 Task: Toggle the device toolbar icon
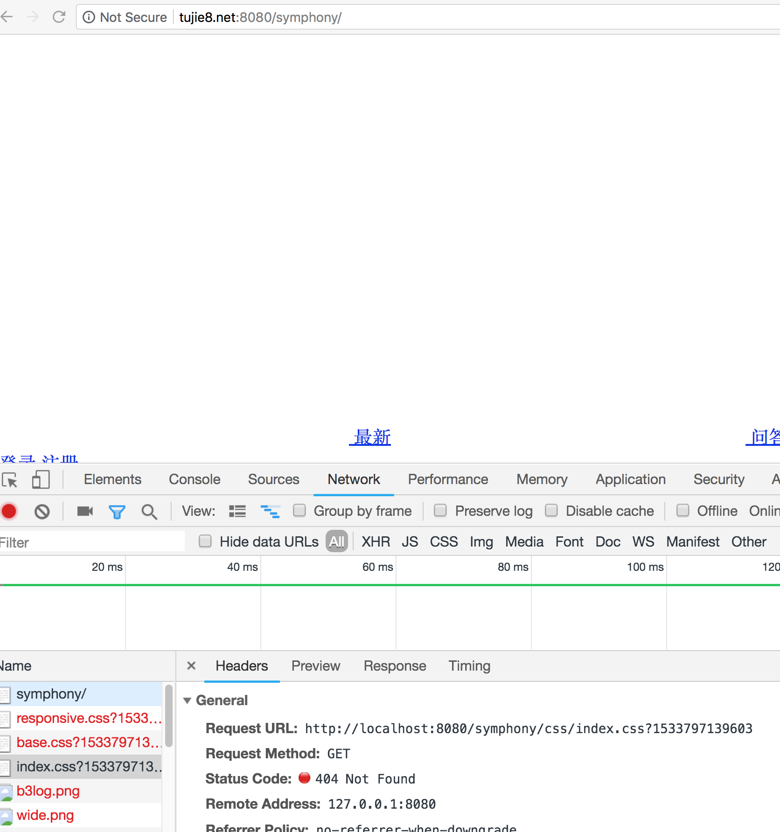[41, 480]
